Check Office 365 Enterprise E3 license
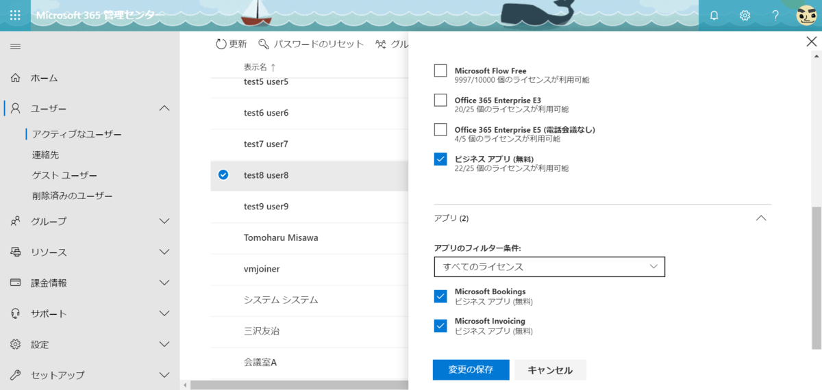The width and height of the screenshot is (822, 390). coord(440,100)
